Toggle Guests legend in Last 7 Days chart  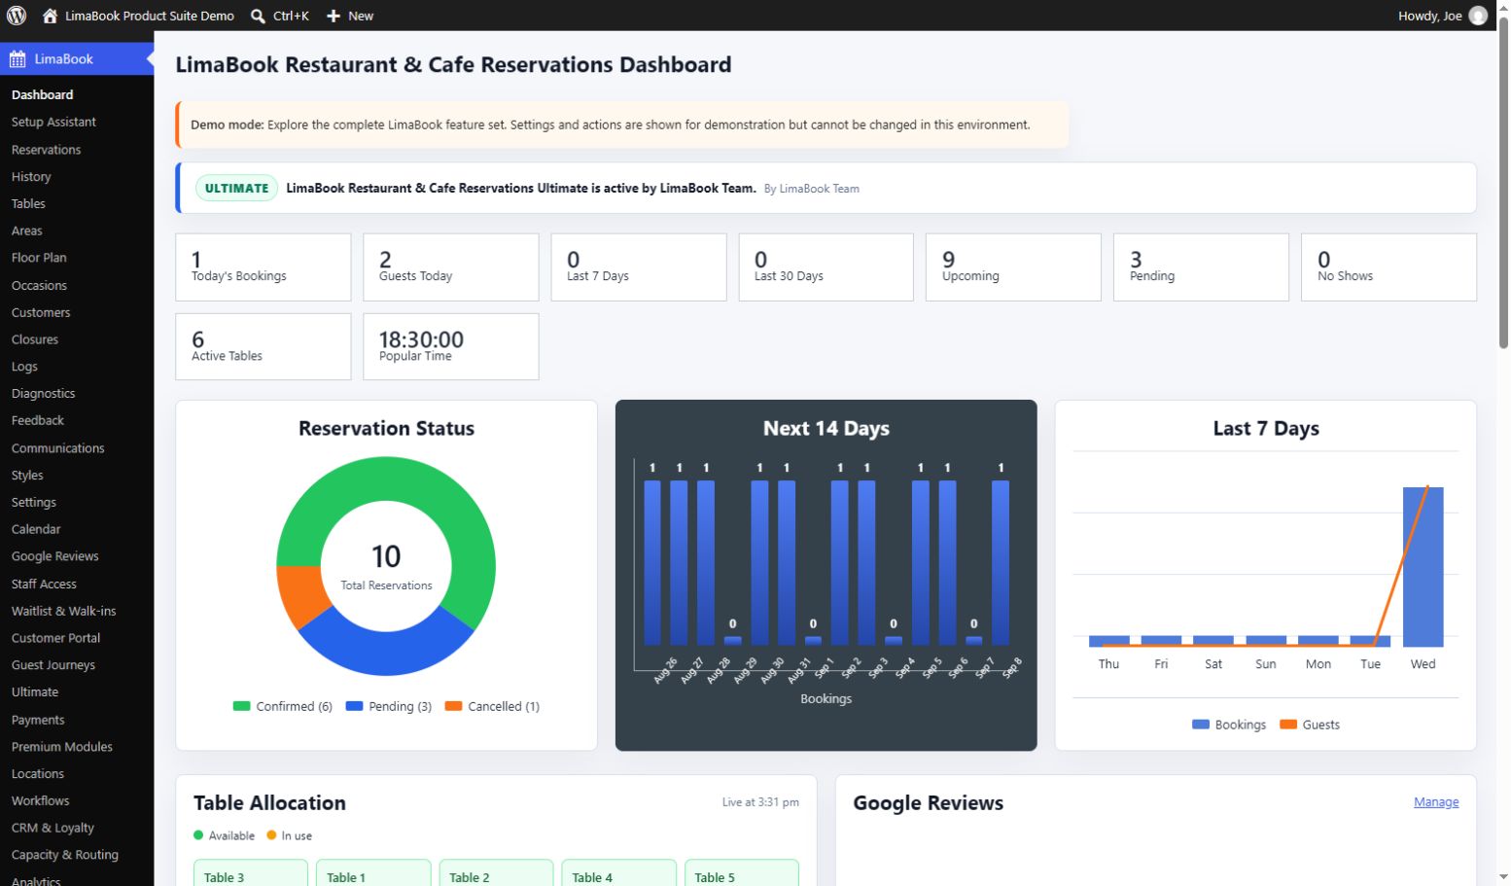pyautogui.click(x=1310, y=725)
